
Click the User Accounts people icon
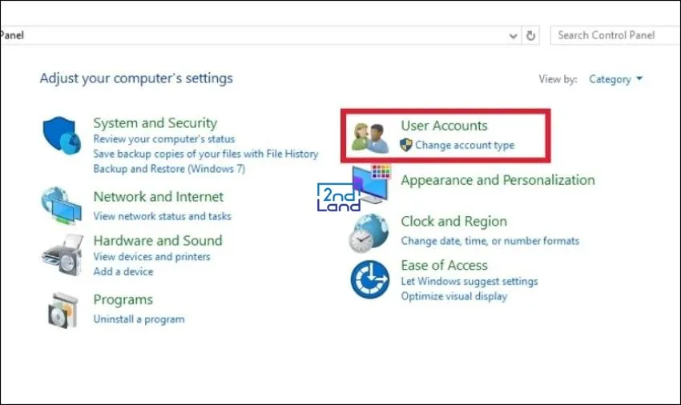(370, 138)
